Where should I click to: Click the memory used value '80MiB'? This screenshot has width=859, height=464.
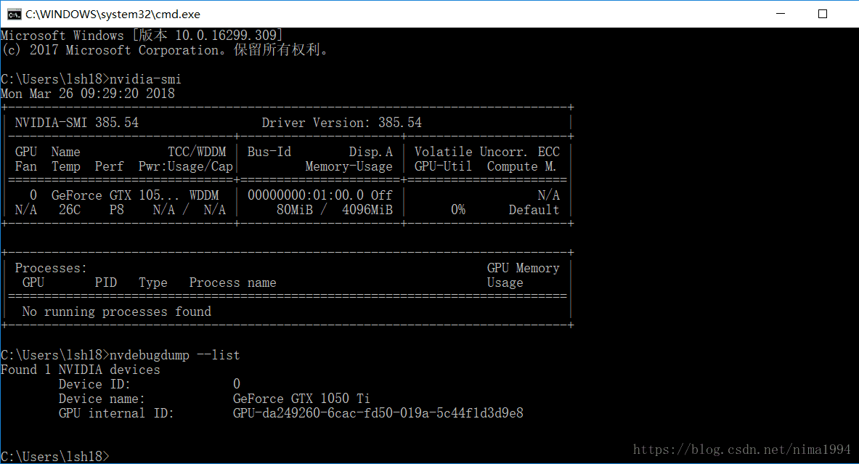click(x=295, y=210)
